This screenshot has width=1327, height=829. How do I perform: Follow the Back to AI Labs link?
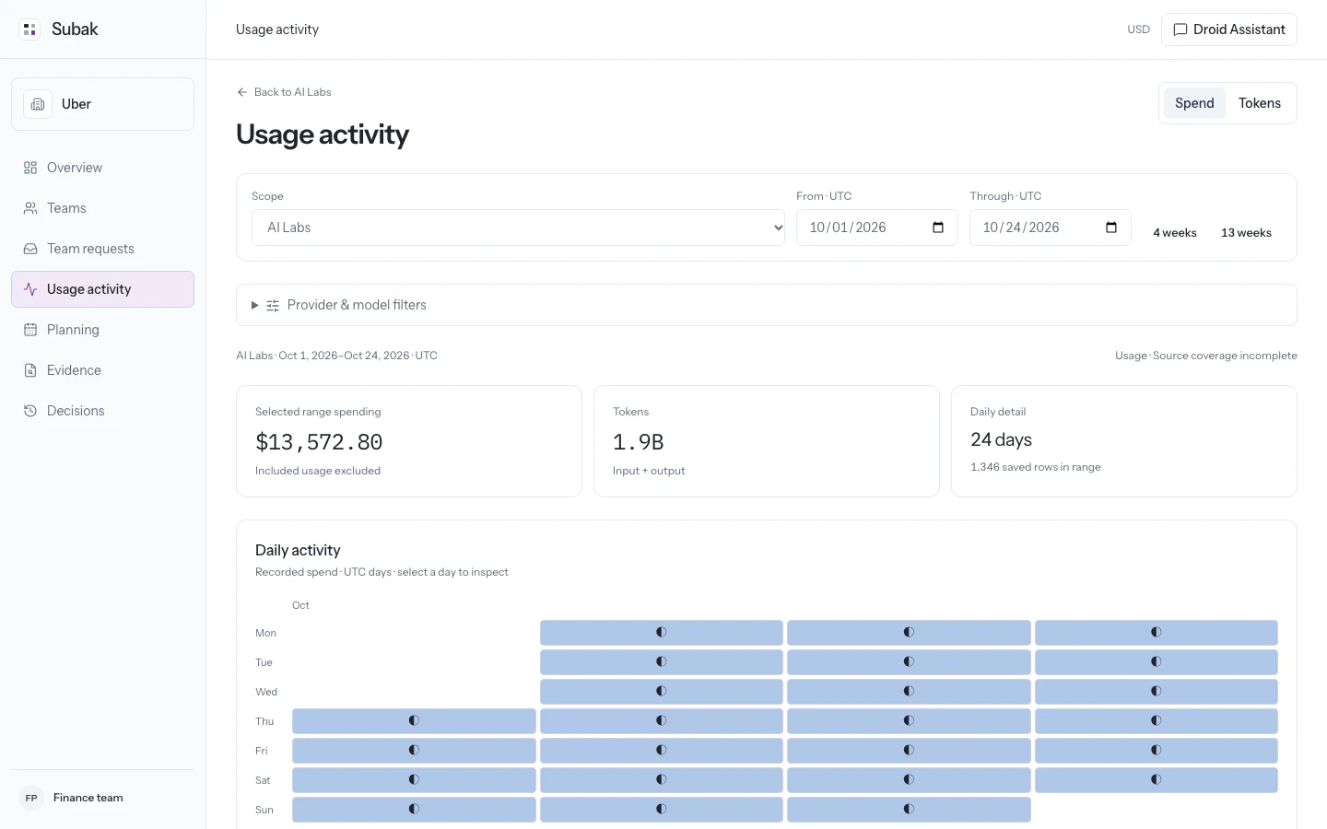coord(284,92)
